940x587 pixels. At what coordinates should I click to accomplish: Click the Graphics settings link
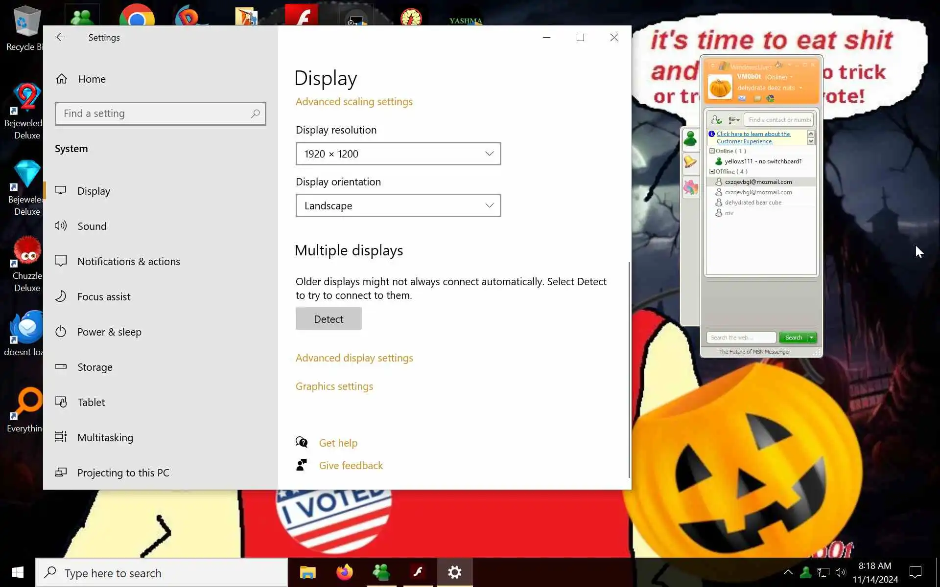334,386
